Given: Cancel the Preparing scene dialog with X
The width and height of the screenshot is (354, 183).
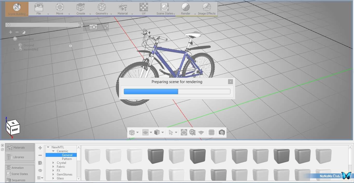Looking at the screenshot, I should 230,82.
